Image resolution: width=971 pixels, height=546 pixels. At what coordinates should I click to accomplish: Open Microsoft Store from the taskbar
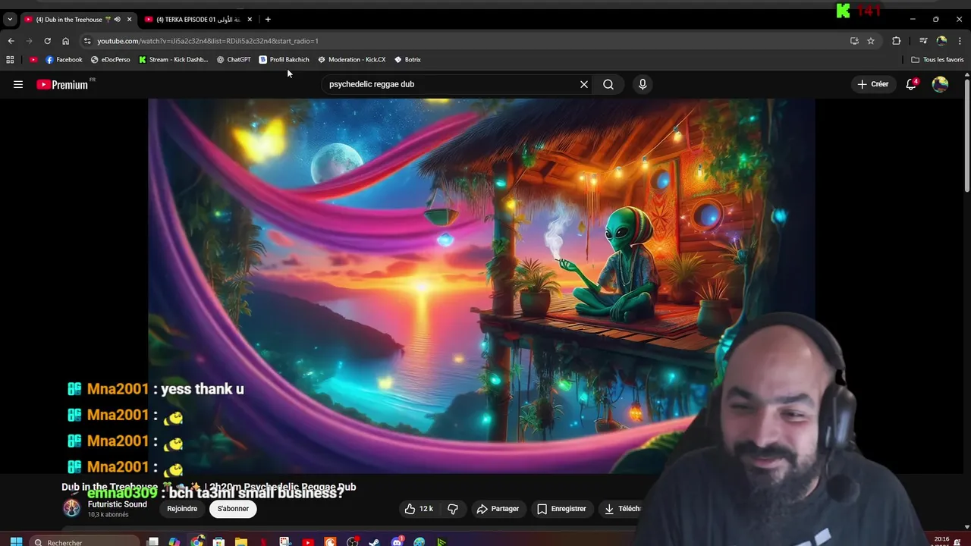pyautogui.click(x=218, y=541)
